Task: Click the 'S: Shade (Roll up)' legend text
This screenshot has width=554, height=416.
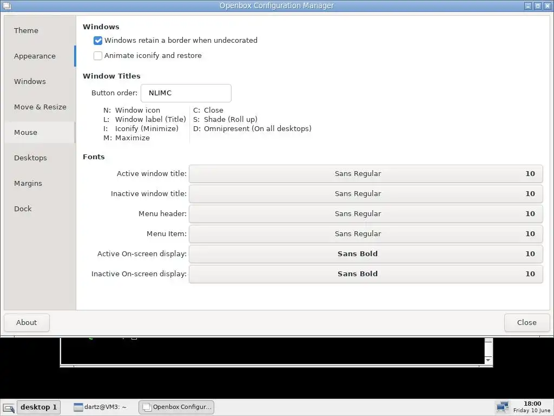Action: (x=225, y=120)
